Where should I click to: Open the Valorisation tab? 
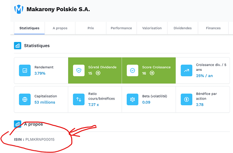(x=152, y=28)
